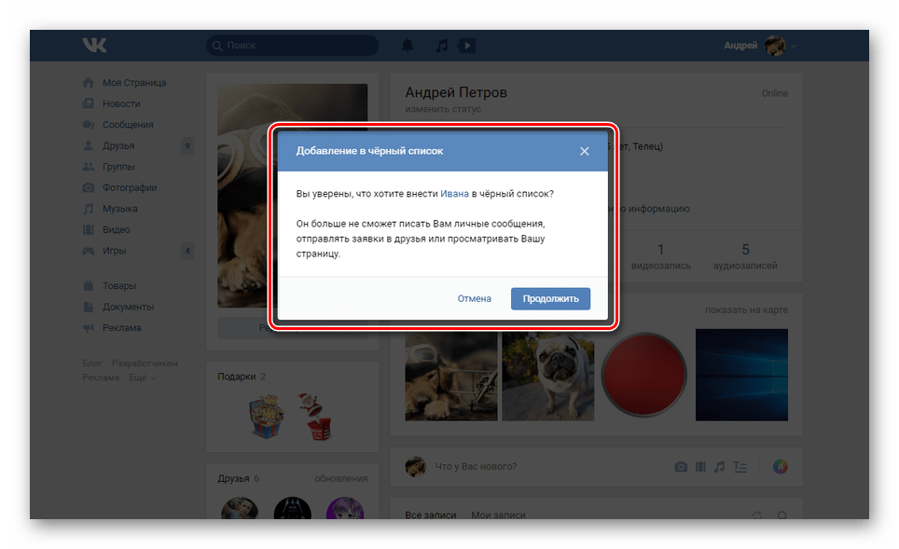Open the pug photo thumbnail

point(548,375)
